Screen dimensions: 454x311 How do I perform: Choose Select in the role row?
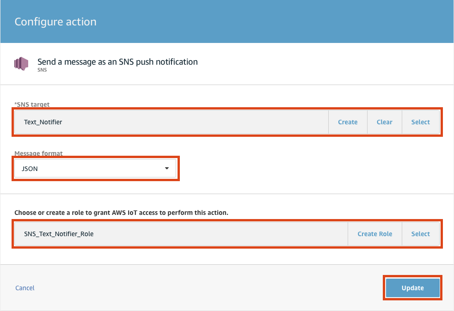pos(421,234)
